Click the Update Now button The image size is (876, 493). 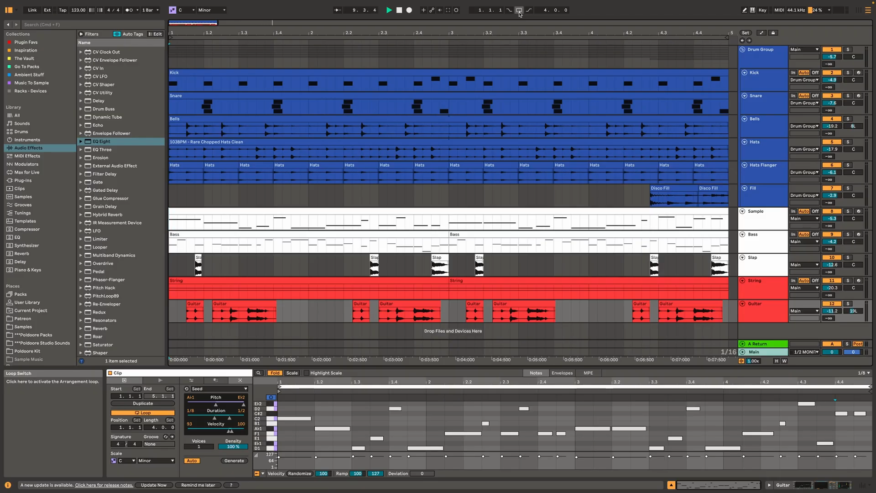click(153, 485)
